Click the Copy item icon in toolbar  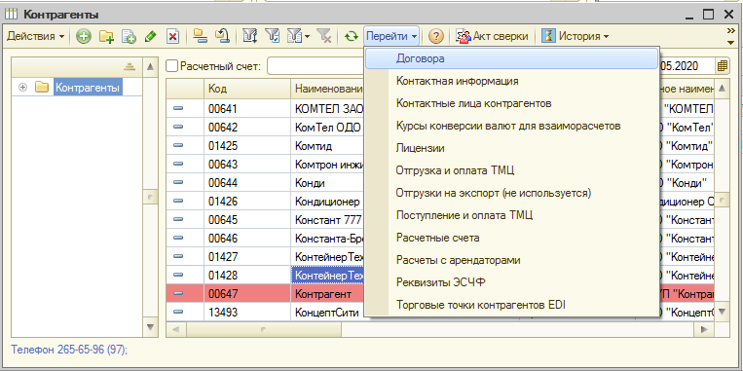coord(129,36)
